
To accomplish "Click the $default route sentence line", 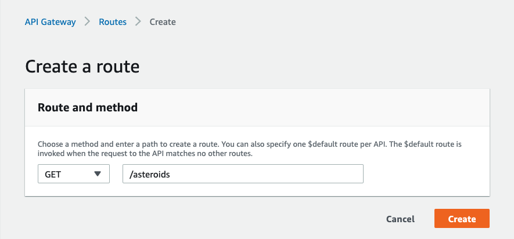I will coord(250,144).
